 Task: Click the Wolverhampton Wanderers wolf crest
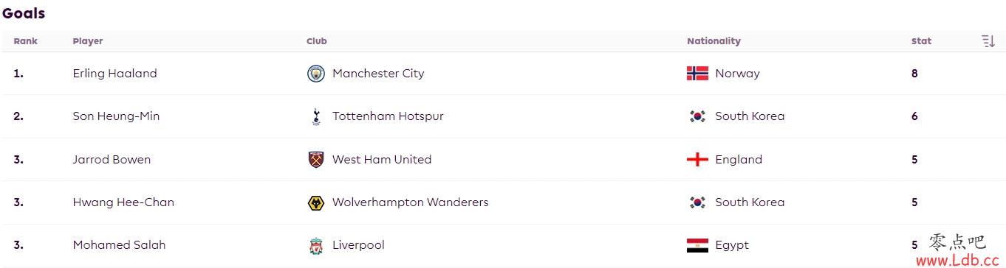tap(316, 202)
